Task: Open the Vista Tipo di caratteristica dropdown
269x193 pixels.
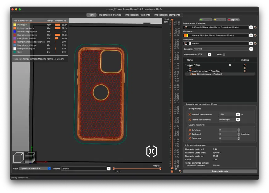Action: pyautogui.click(x=35, y=168)
